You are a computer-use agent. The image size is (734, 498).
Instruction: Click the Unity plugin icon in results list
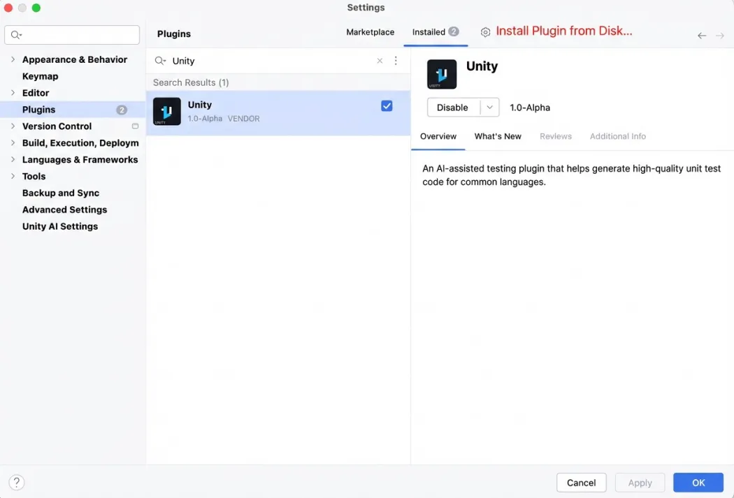[167, 112]
